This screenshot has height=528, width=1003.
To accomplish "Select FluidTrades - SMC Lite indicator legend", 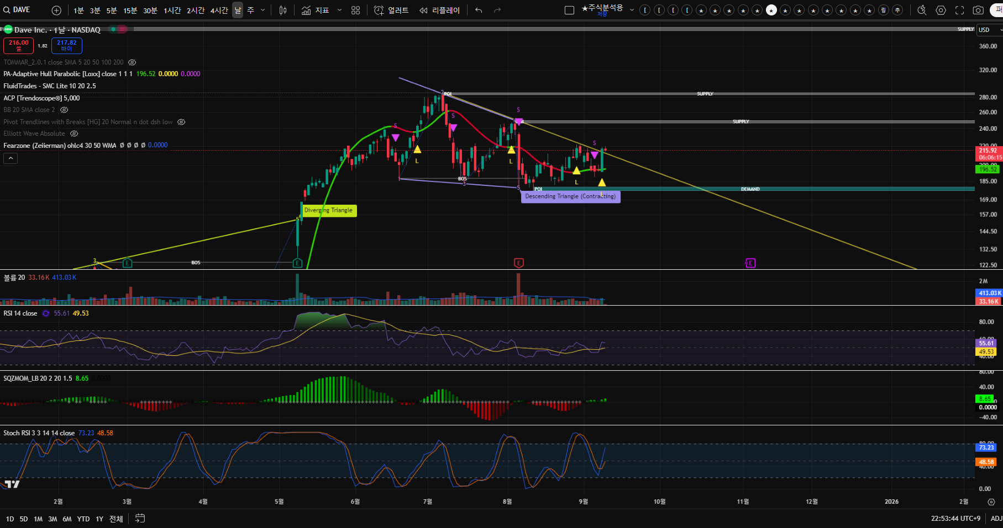I will point(50,86).
